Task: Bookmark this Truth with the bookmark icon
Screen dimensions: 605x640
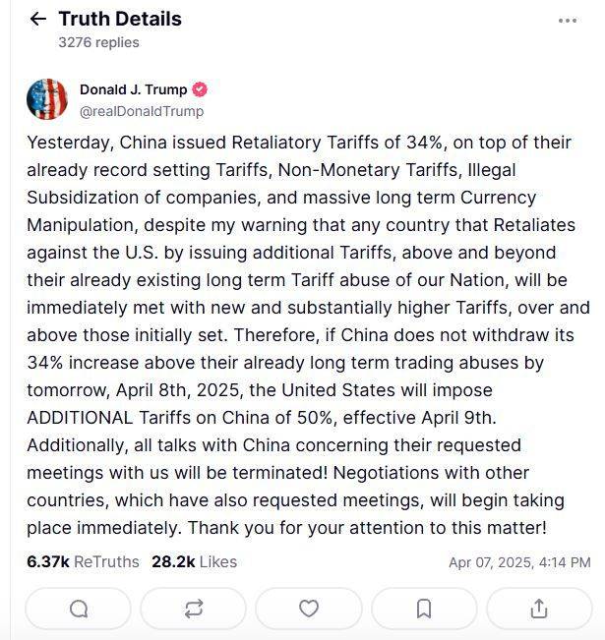Action: (424, 609)
